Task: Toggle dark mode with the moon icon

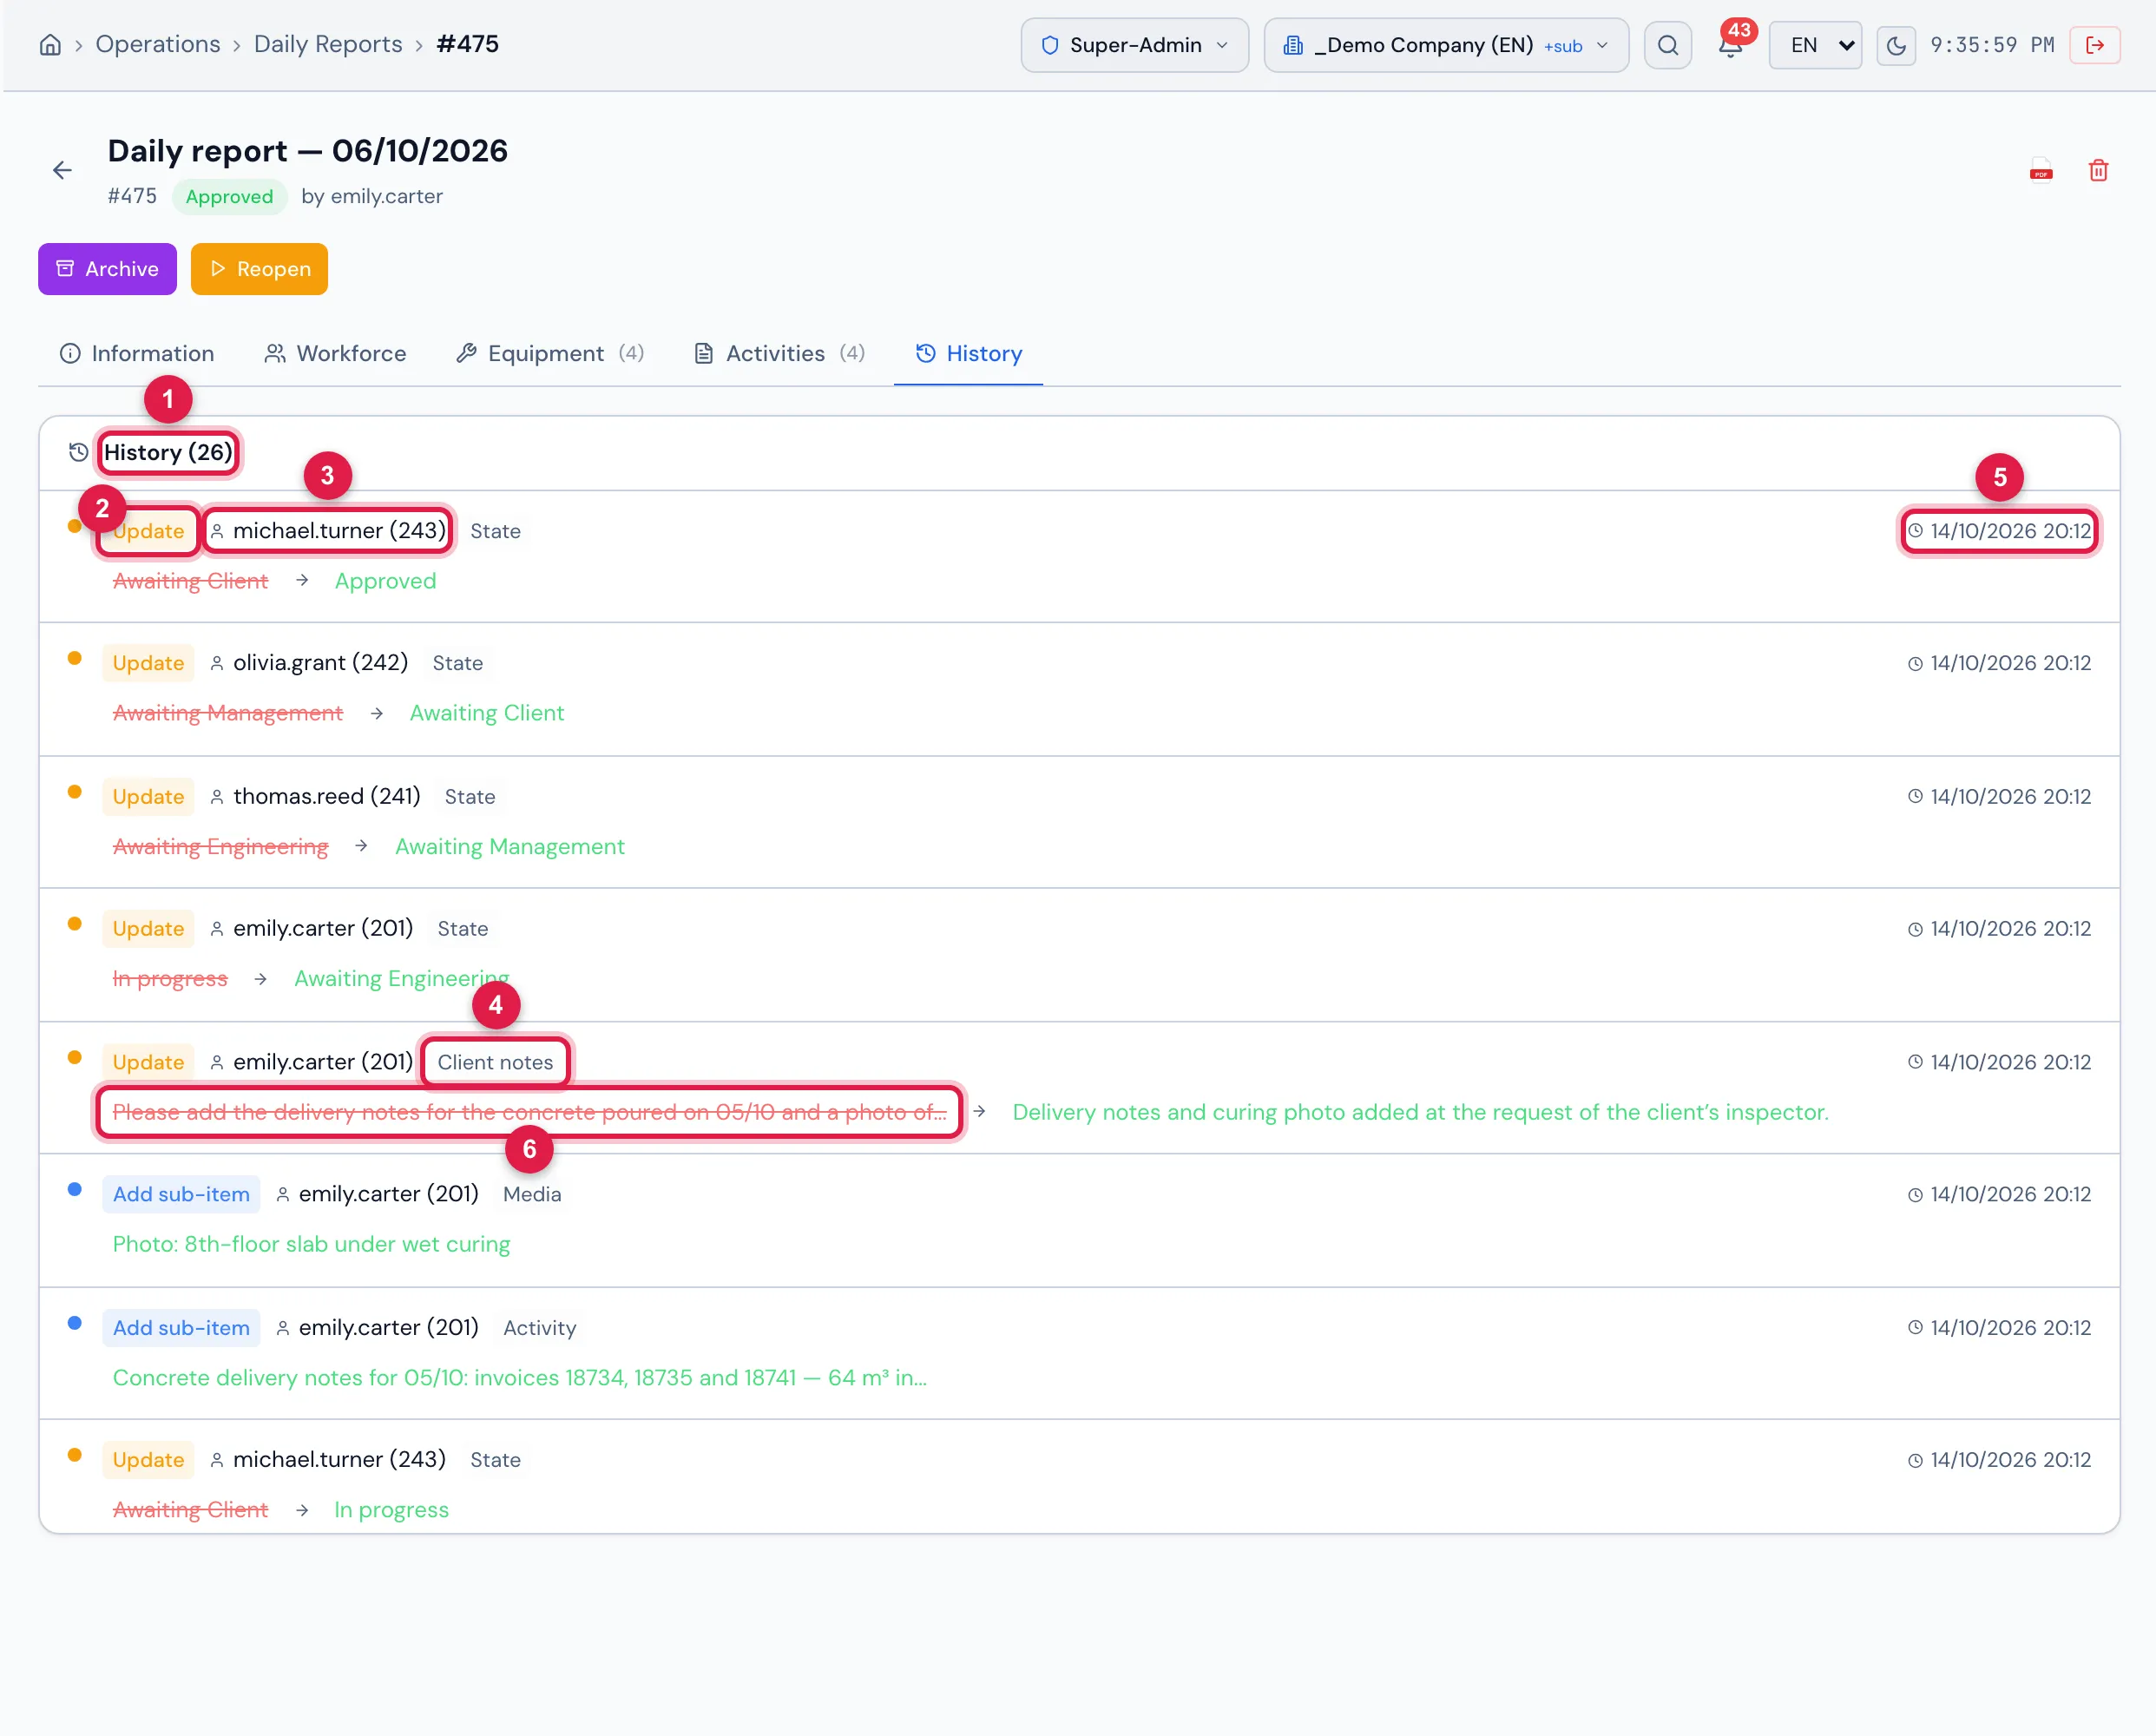Action: point(1895,45)
